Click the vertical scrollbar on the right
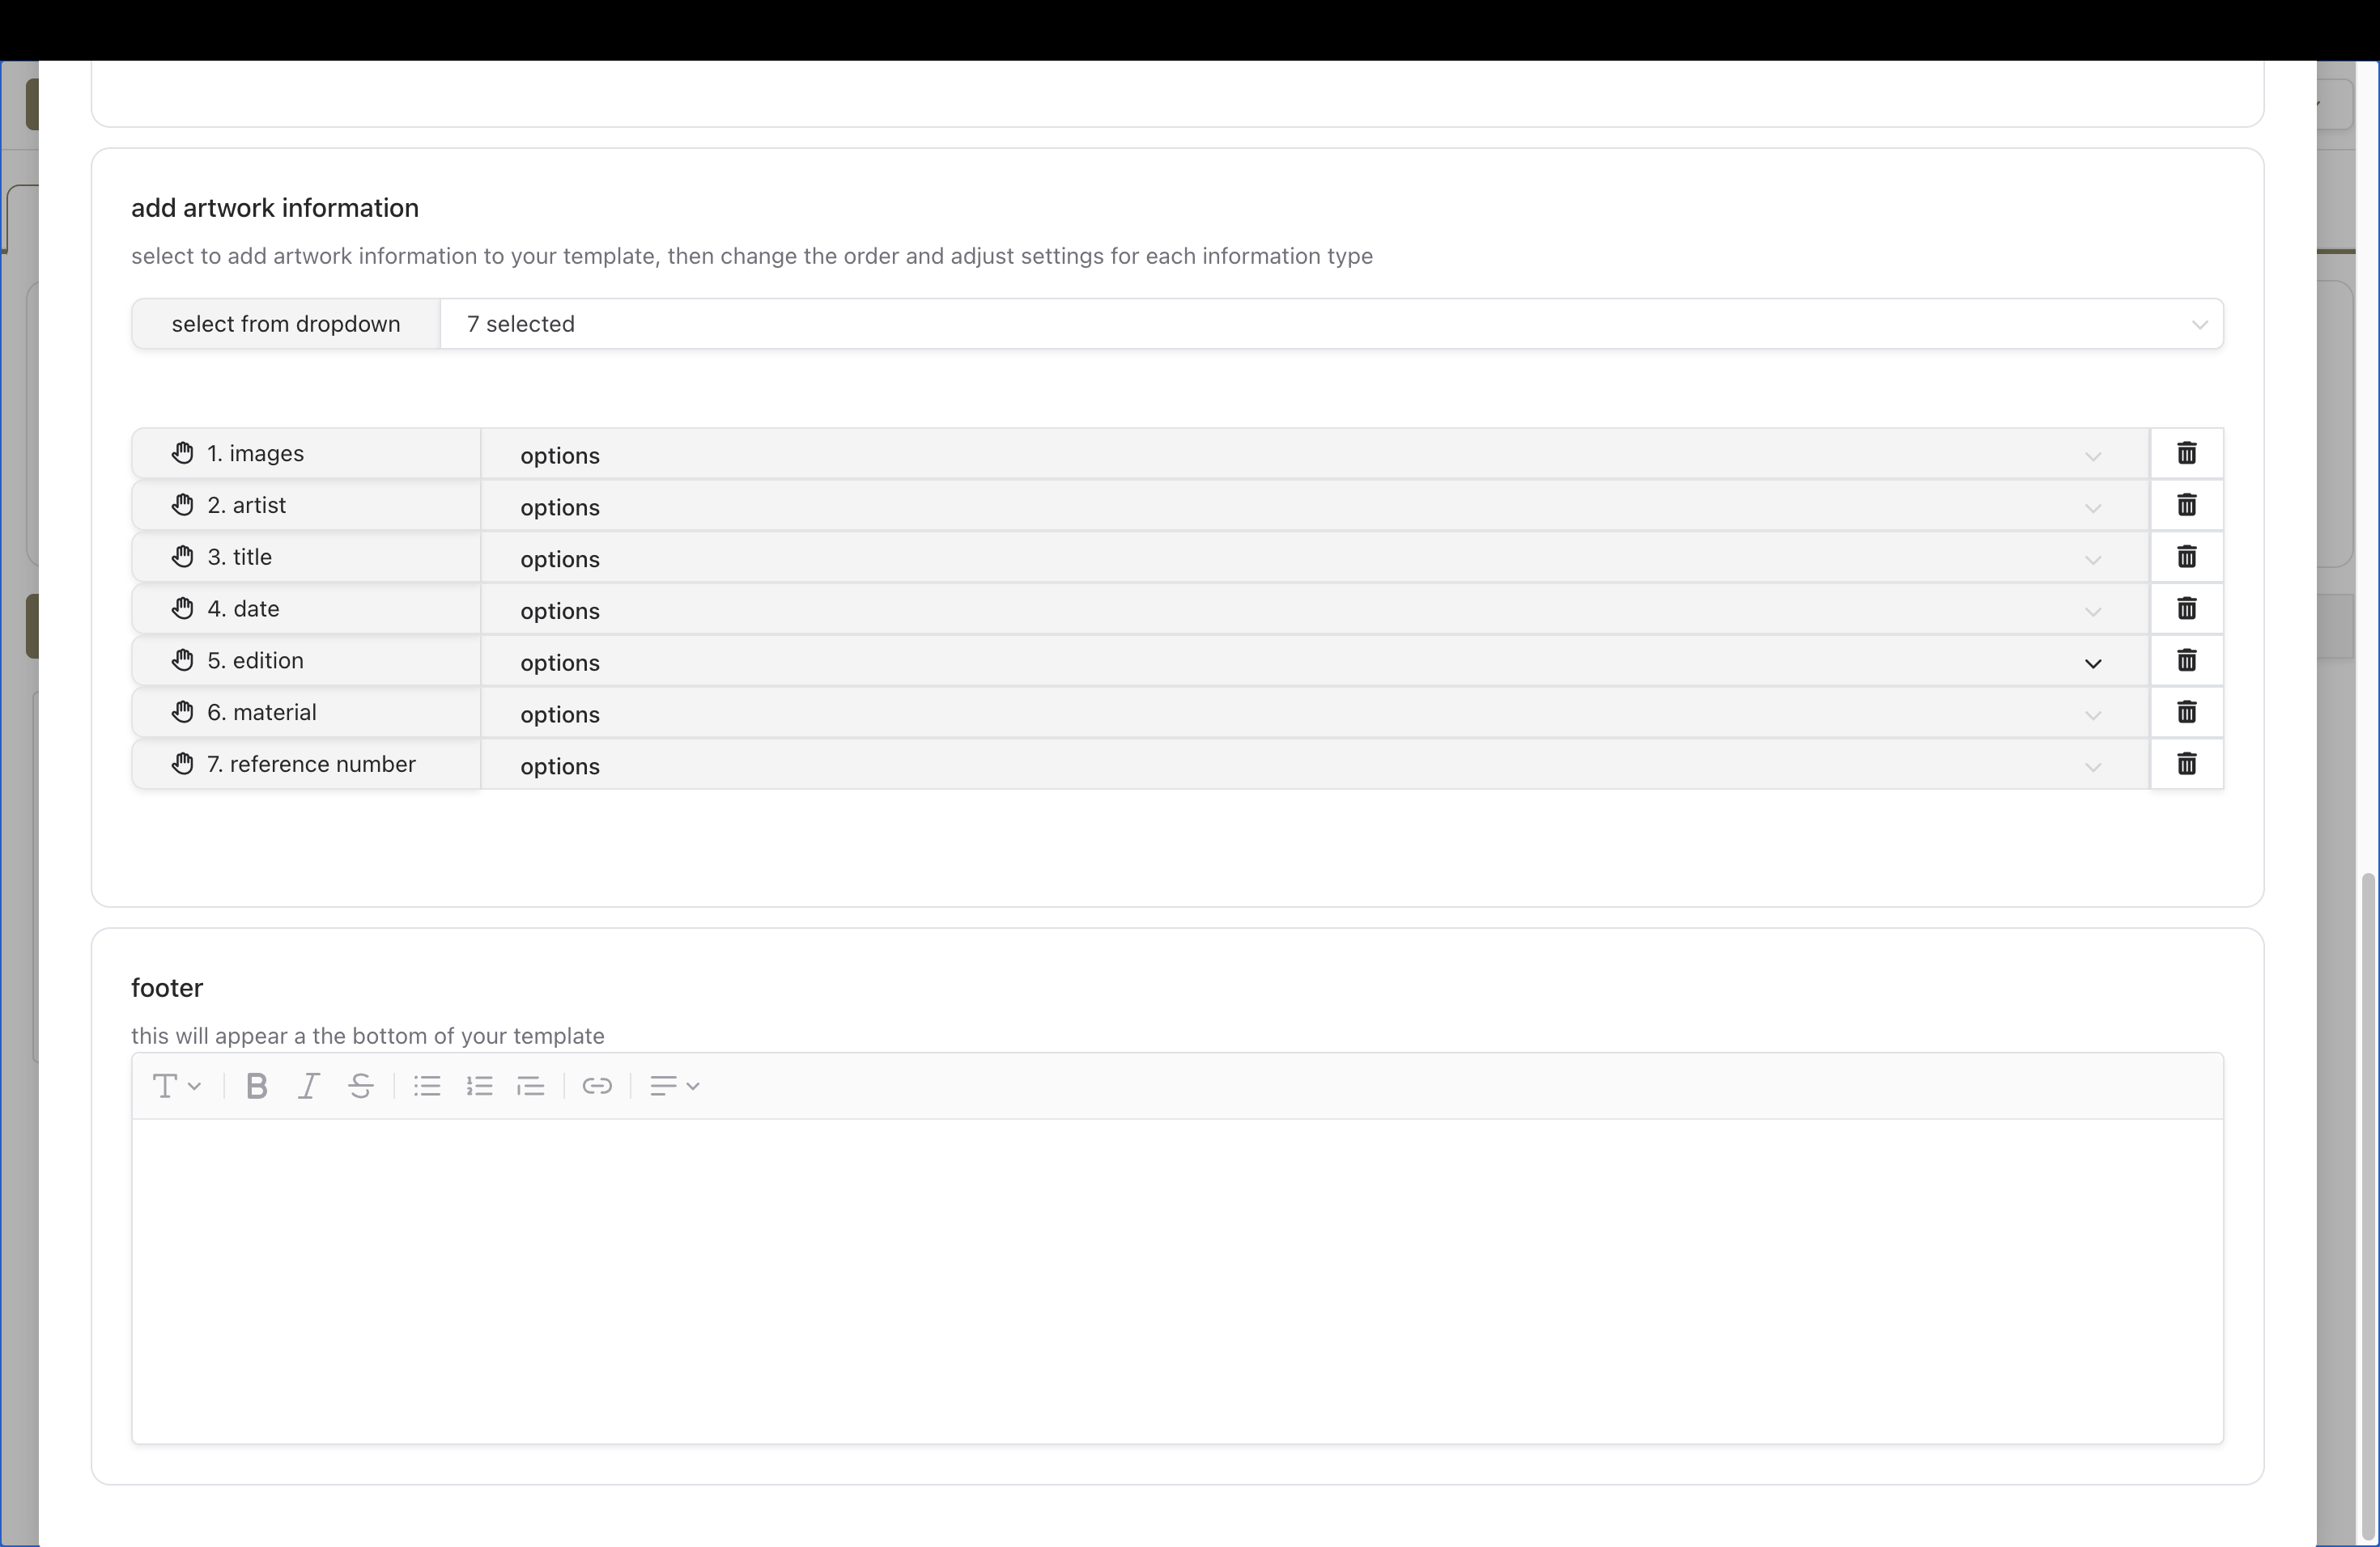Screen dimensions: 2380x1547 2367,1199
